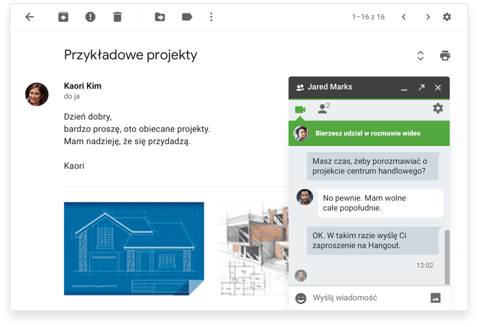The width and height of the screenshot is (478, 327).
Task: Open chat settings gear in Hangouts
Action: pos(438,109)
